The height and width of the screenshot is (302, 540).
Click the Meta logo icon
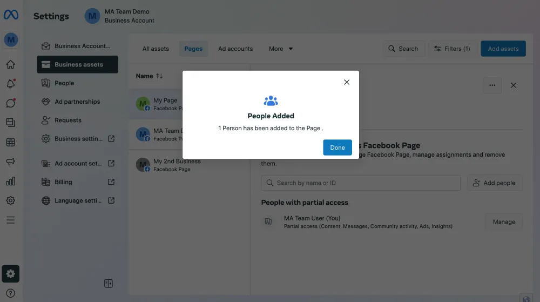click(x=11, y=15)
